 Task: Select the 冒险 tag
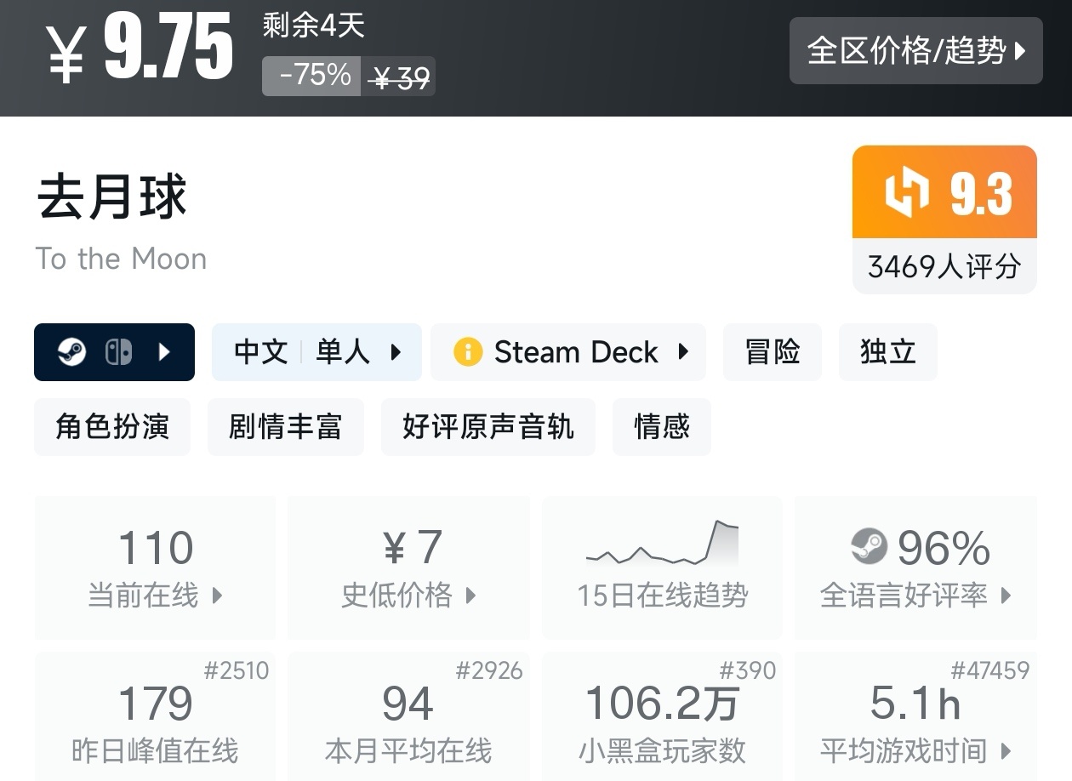pos(772,351)
